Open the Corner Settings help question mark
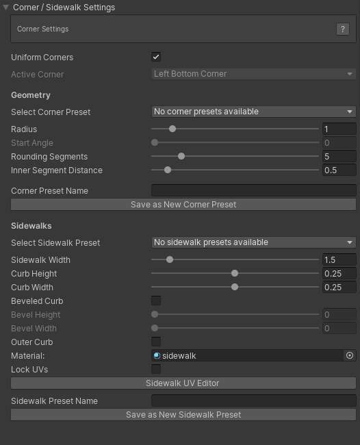The height and width of the screenshot is (445, 360). coord(343,29)
